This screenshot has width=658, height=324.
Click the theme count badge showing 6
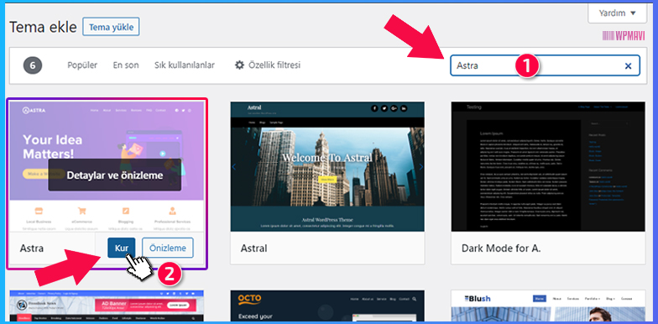tap(33, 65)
